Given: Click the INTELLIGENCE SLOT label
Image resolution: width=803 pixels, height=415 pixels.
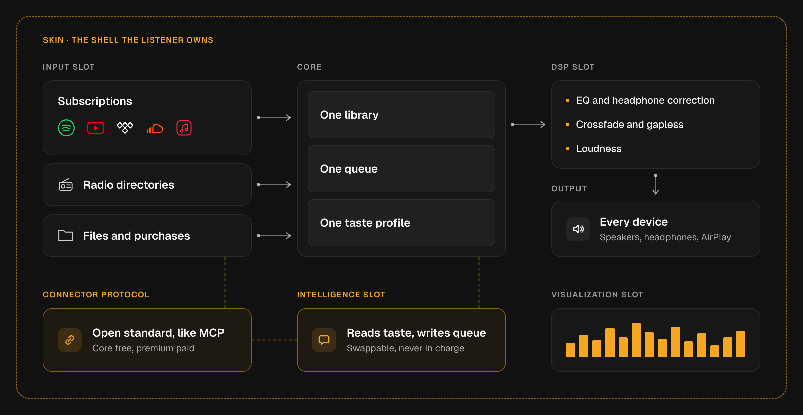Looking at the screenshot, I should click(x=341, y=295).
